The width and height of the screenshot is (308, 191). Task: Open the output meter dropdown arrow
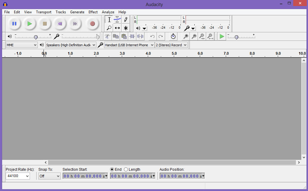(144, 29)
